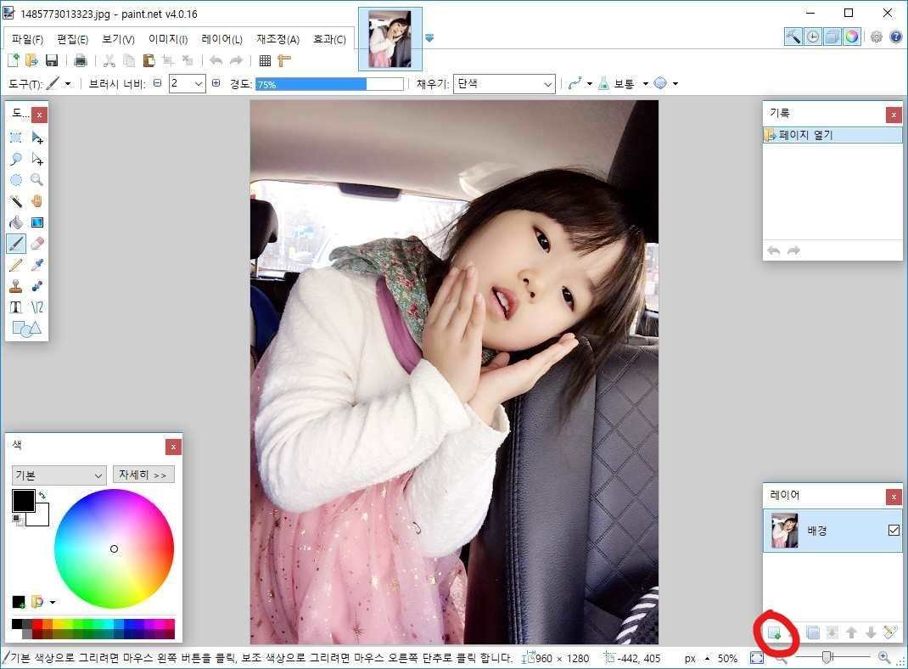Click the Save icon in toolbar
Viewport: 908px width, 669px height.
tap(52, 60)
